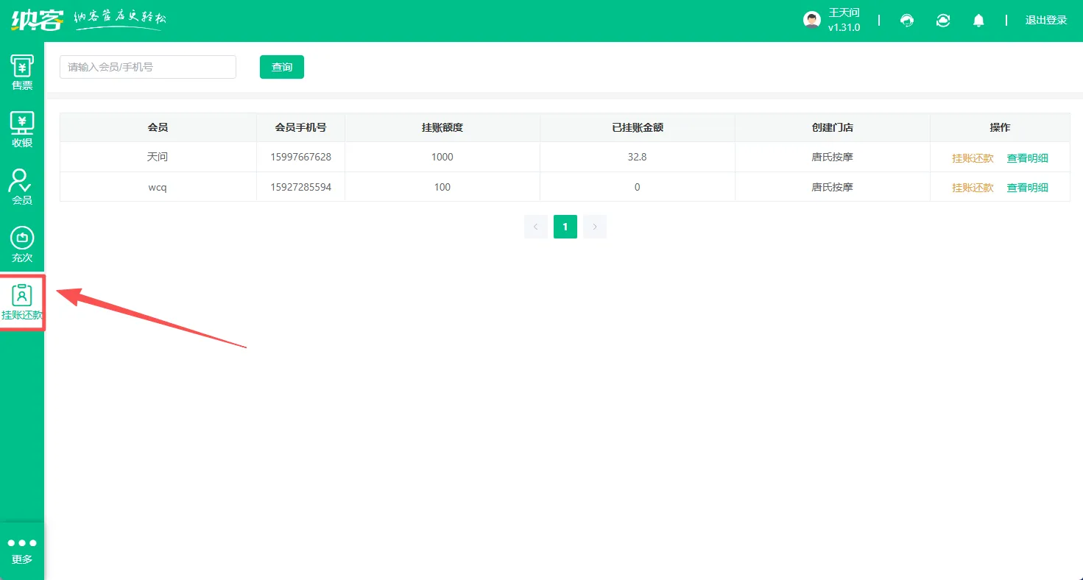Select the wcq row in the table
Image resolution: width=1083 pixels, height=580 pixels.
click(x=158, y=187)
